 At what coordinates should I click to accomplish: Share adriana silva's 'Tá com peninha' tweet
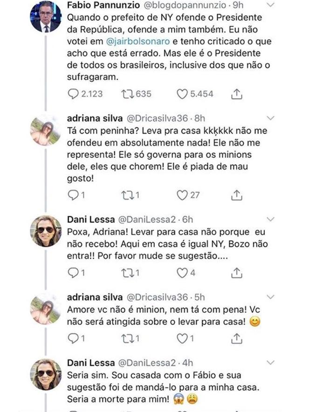[x=236, y=195]
